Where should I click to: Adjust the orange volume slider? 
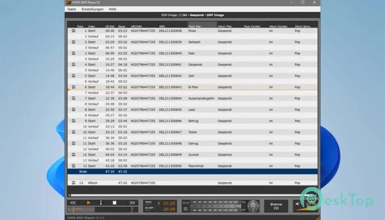click(x=307, y=208)
